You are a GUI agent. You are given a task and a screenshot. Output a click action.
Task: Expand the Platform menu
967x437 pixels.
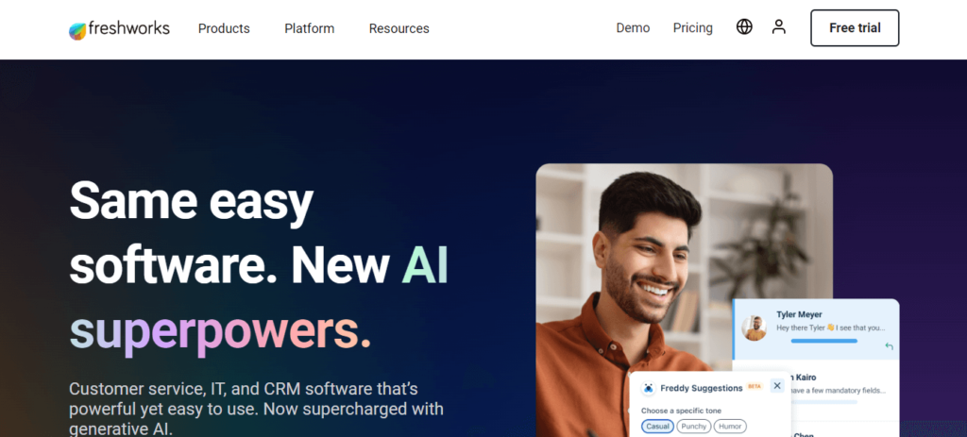309,28
